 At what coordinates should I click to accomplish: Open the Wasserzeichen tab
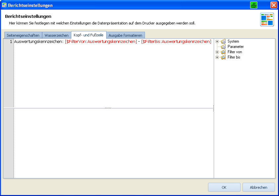57,35
